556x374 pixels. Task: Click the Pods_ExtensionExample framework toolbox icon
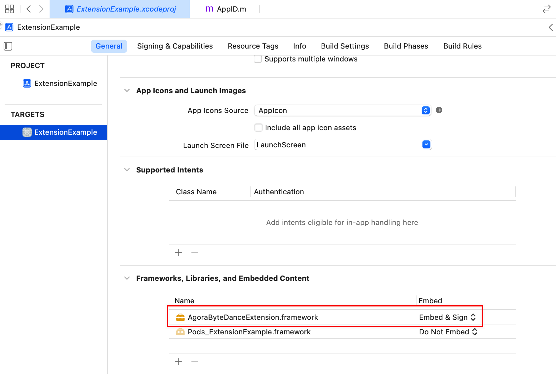(180, 332)
